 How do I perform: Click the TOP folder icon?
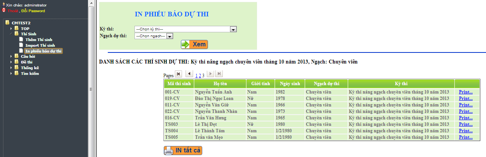point(16,29)
